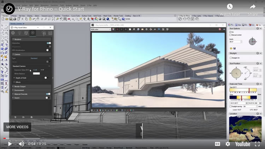Click the load settings folder icon in Asset Editor
The width and height of the screenshot is (265, 149).
[23, 117]
